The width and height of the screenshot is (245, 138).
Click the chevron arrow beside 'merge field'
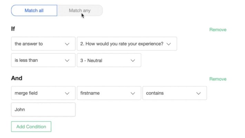[x=67, y=93]
